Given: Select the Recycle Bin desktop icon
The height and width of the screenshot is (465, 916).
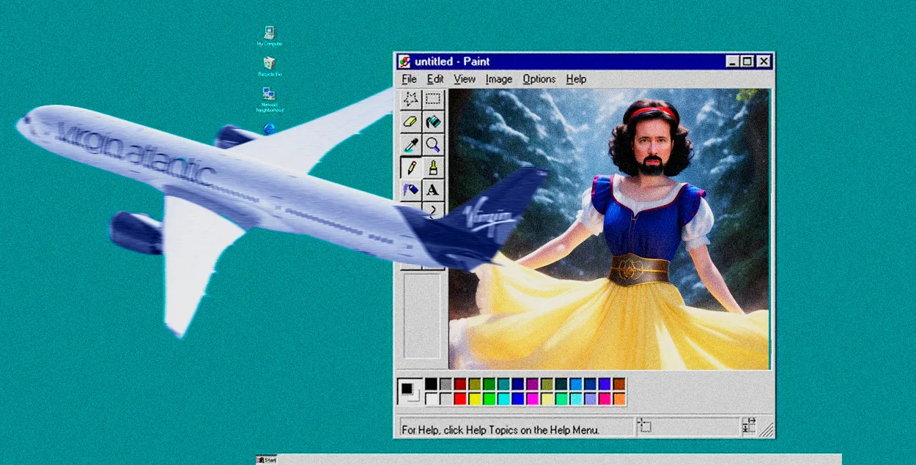Looking at the screenshot, I should 269,67.
